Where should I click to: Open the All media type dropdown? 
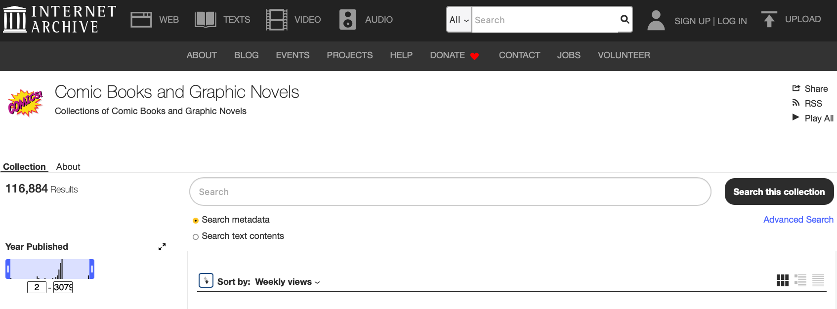459,20
